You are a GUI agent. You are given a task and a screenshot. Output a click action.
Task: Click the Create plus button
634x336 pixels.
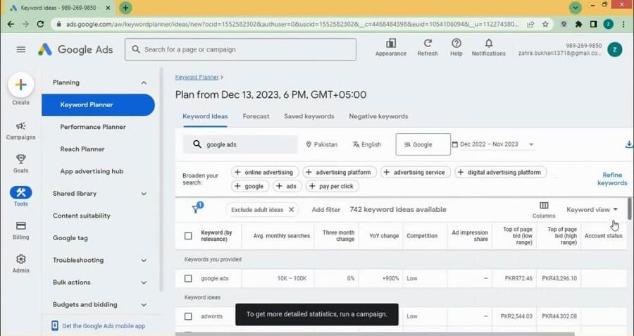pos(20,85)
